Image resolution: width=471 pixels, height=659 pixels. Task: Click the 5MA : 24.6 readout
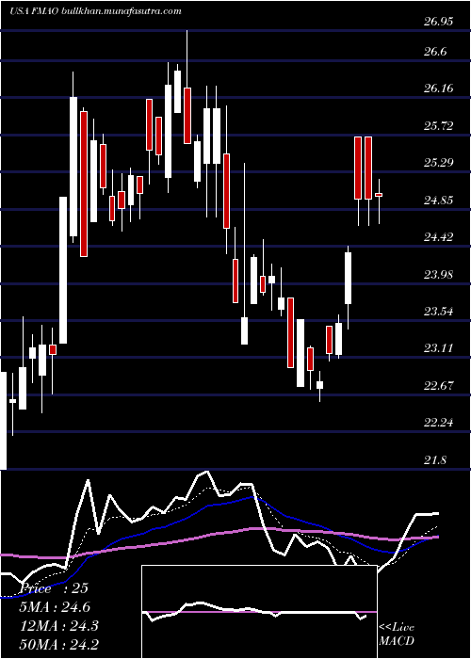(x=55, y=607)
